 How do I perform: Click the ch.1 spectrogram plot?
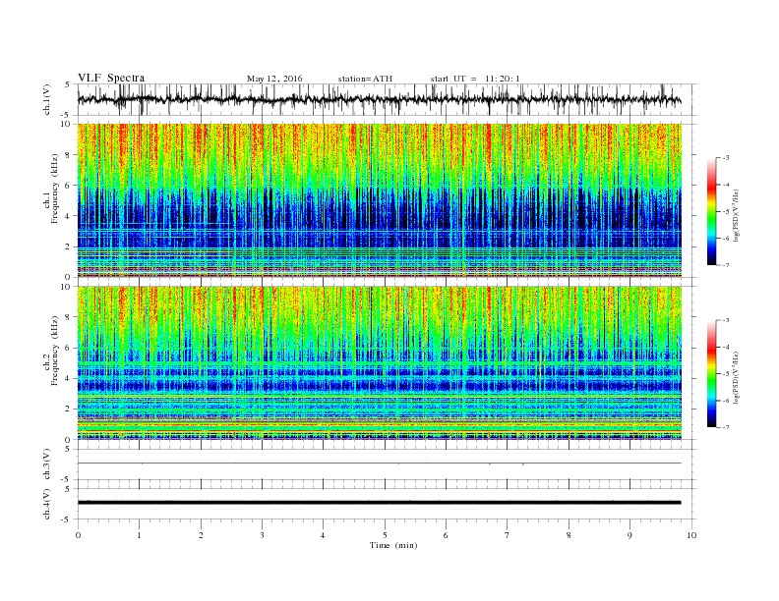point(379,200)
